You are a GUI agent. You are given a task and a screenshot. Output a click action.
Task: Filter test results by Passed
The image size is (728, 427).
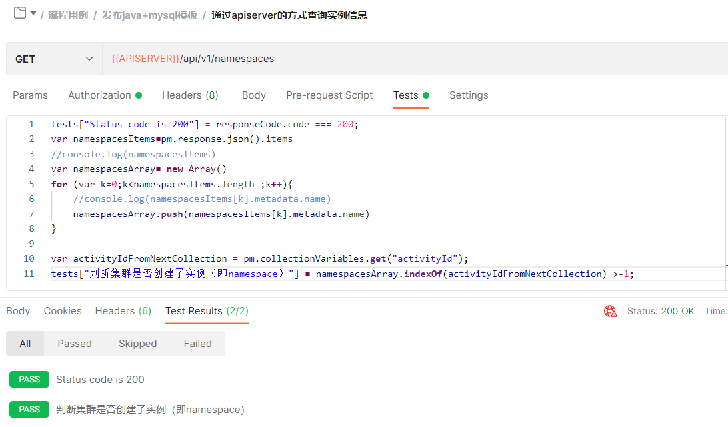point(75,344)
